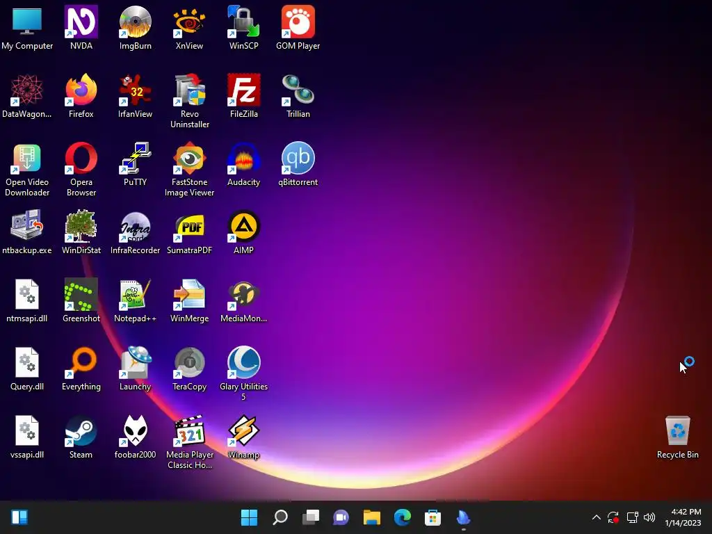Select the IrfanView shortcut

tap(135, 90)
